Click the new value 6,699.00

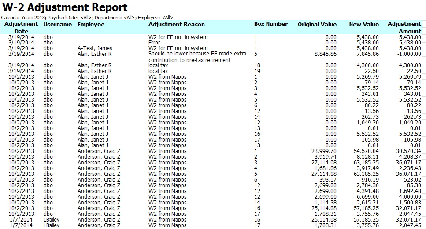coord(367,197)
